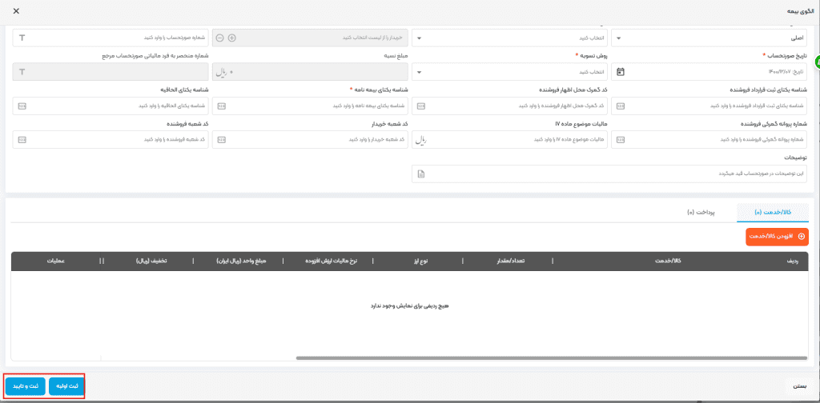Click ریال icon in مبلغ نسیه field
820x403 pixels.
(x=223, y=72)
